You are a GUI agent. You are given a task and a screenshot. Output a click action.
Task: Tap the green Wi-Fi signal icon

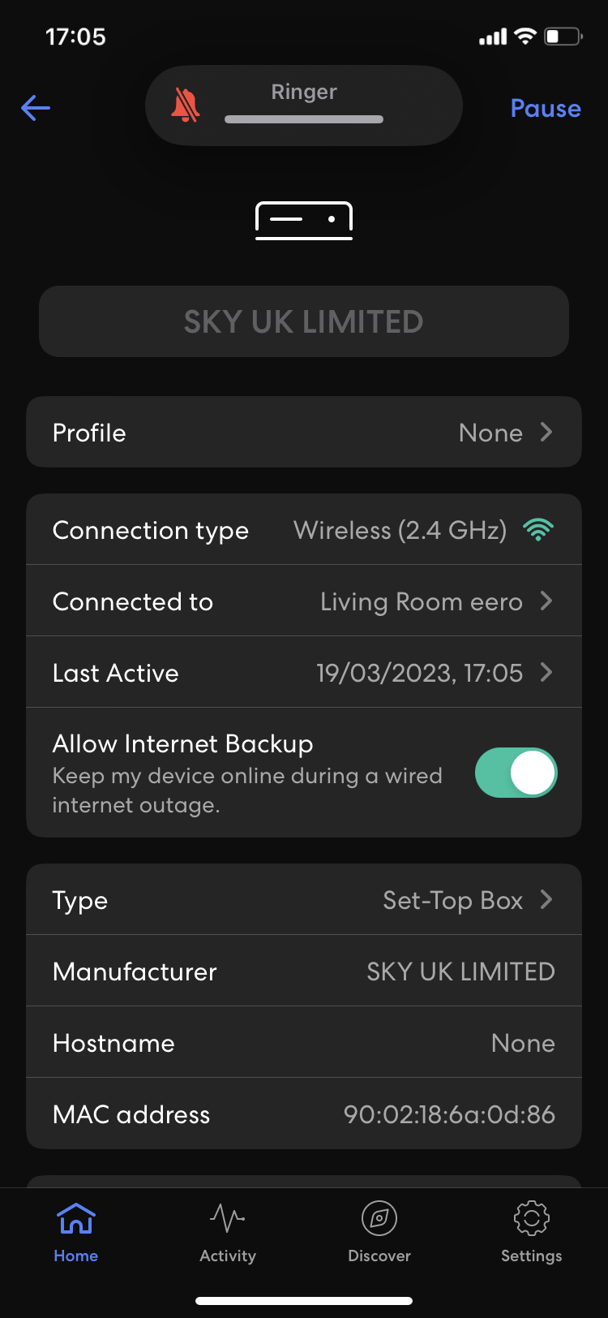[x=538, y=530]
